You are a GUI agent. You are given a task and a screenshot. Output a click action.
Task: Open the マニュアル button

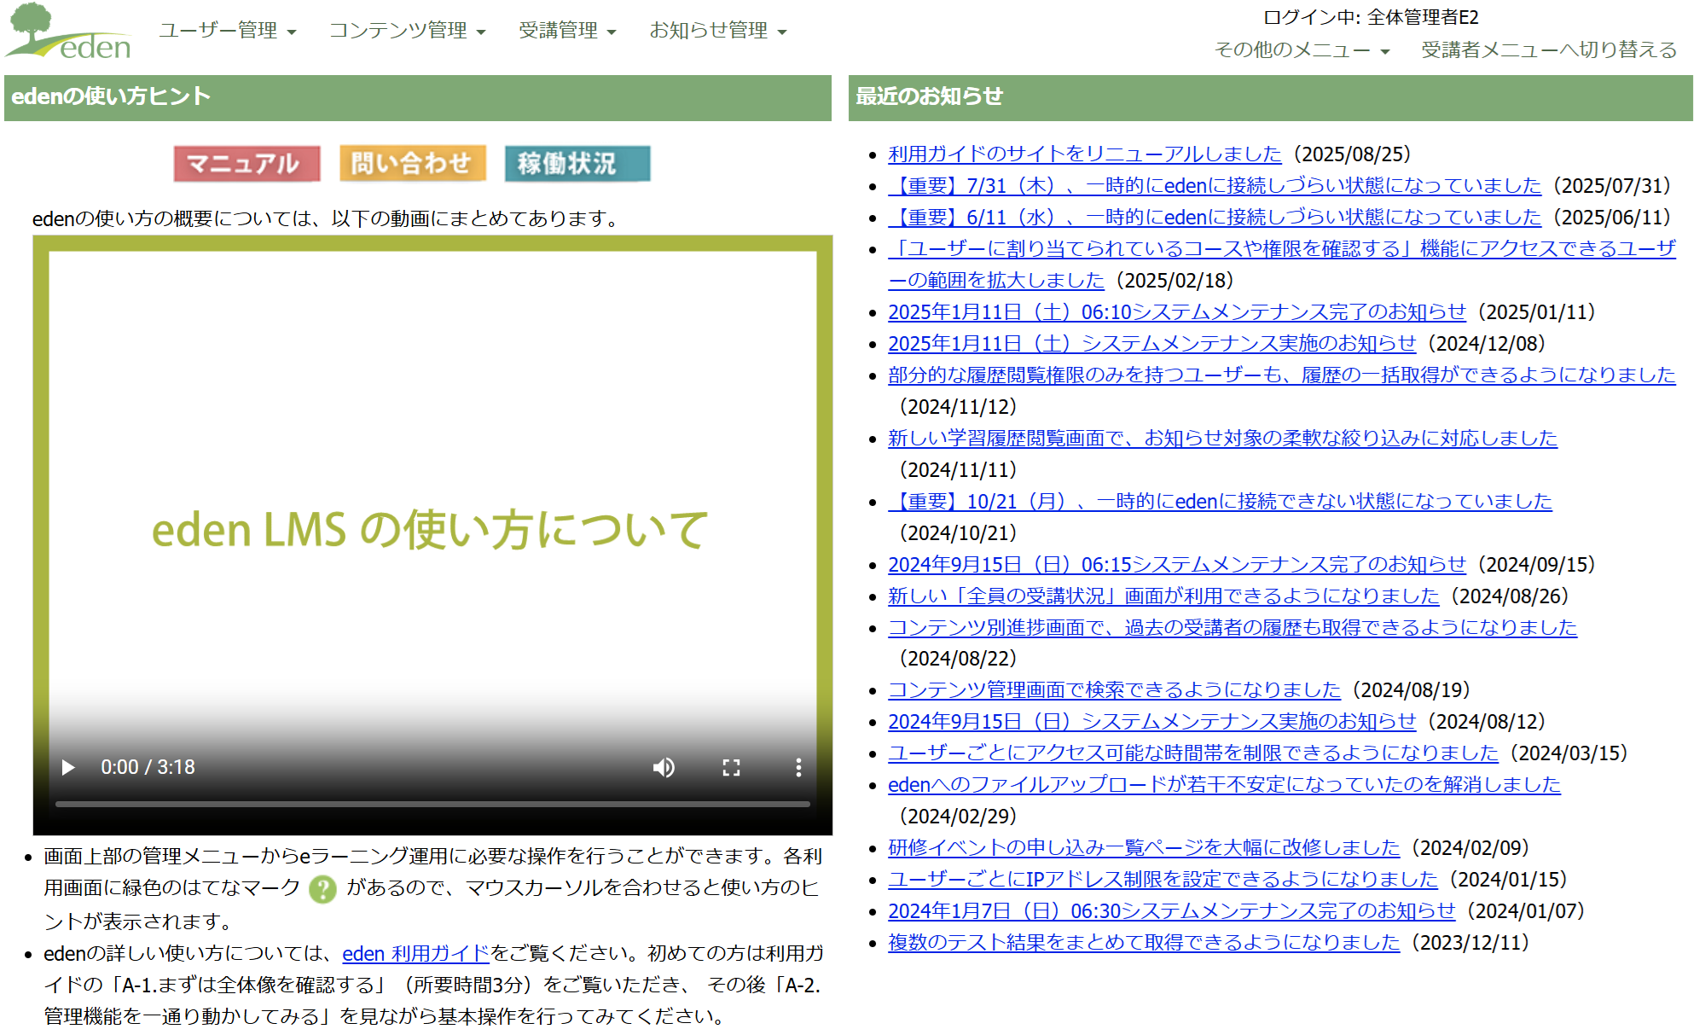point(246,163)
